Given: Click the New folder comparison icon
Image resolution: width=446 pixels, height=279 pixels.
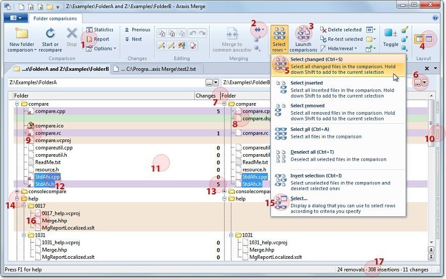Looking at the screenshot, I should 21,34.
